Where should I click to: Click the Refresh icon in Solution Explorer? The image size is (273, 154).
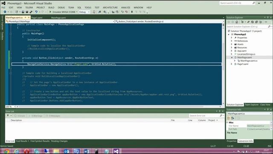(x=252, y=22)
